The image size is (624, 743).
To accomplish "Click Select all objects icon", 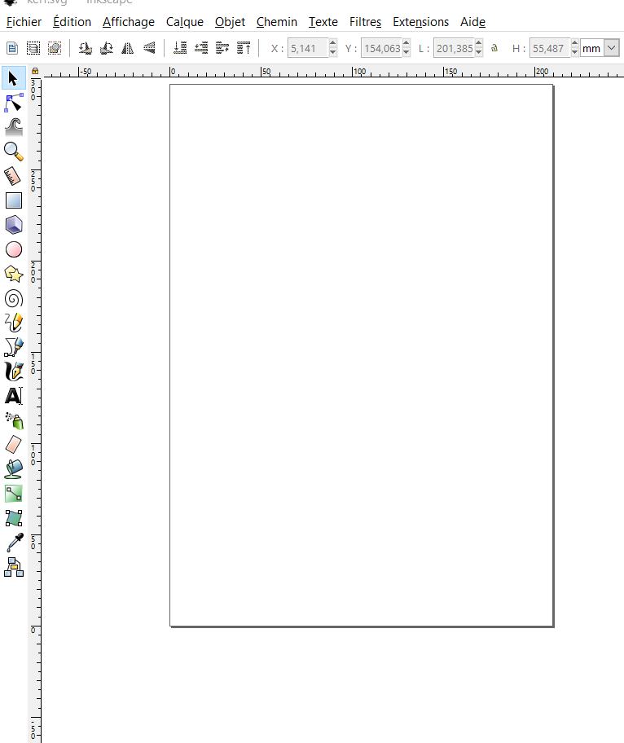I will (12, 48).
